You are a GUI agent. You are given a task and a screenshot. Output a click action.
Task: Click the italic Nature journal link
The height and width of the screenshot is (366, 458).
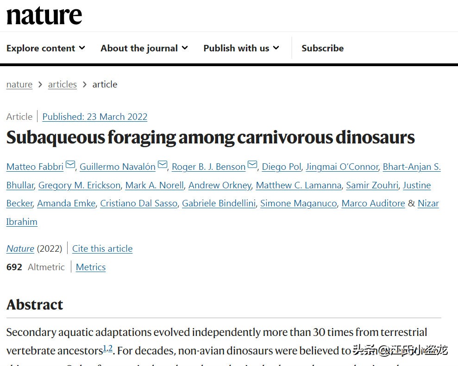[x=20, y=248]
